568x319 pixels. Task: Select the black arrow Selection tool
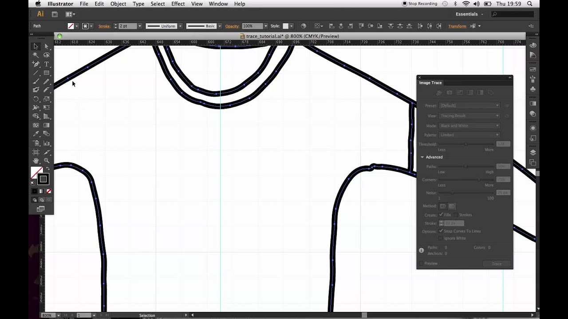coord(36,46)
